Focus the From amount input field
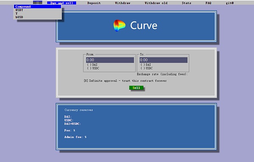Viewport: 254px width, 162px height. coord(110,60)
